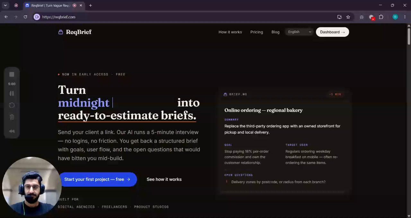
Task: Click Start your first project — free
Action: click(x=97, y=179)
